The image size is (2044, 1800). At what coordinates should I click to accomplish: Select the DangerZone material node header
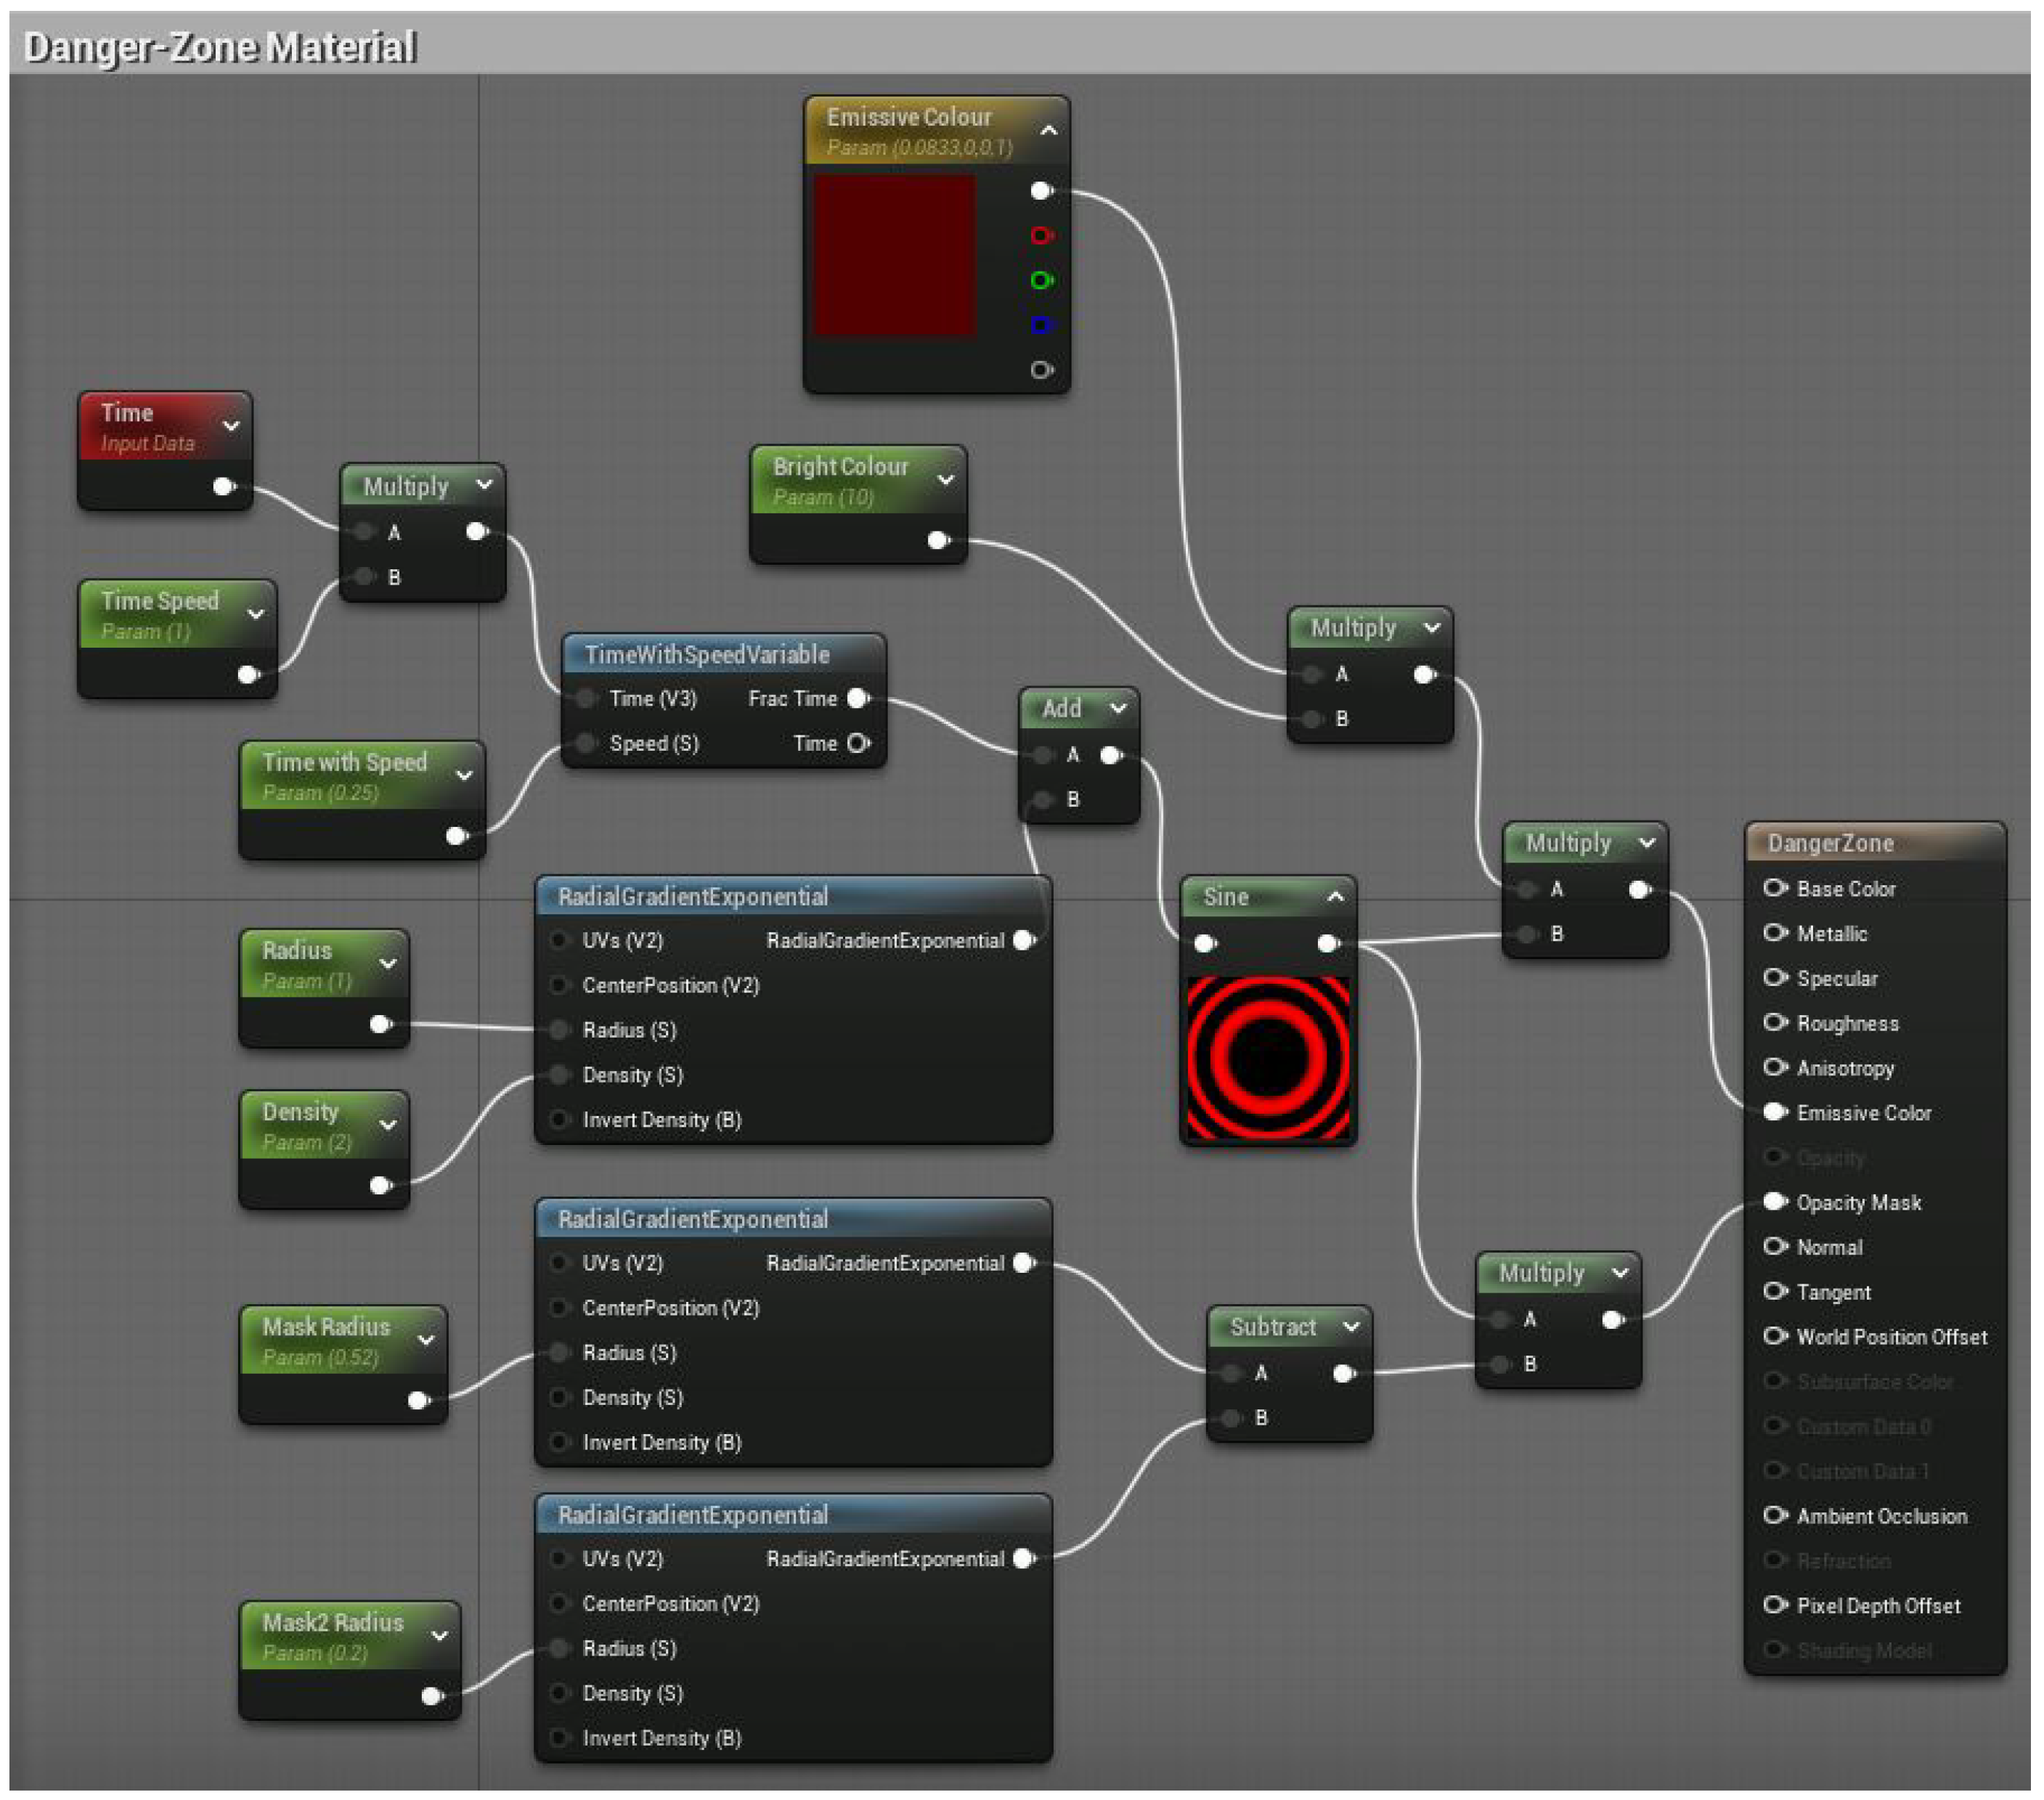[x=1830, y=843]
